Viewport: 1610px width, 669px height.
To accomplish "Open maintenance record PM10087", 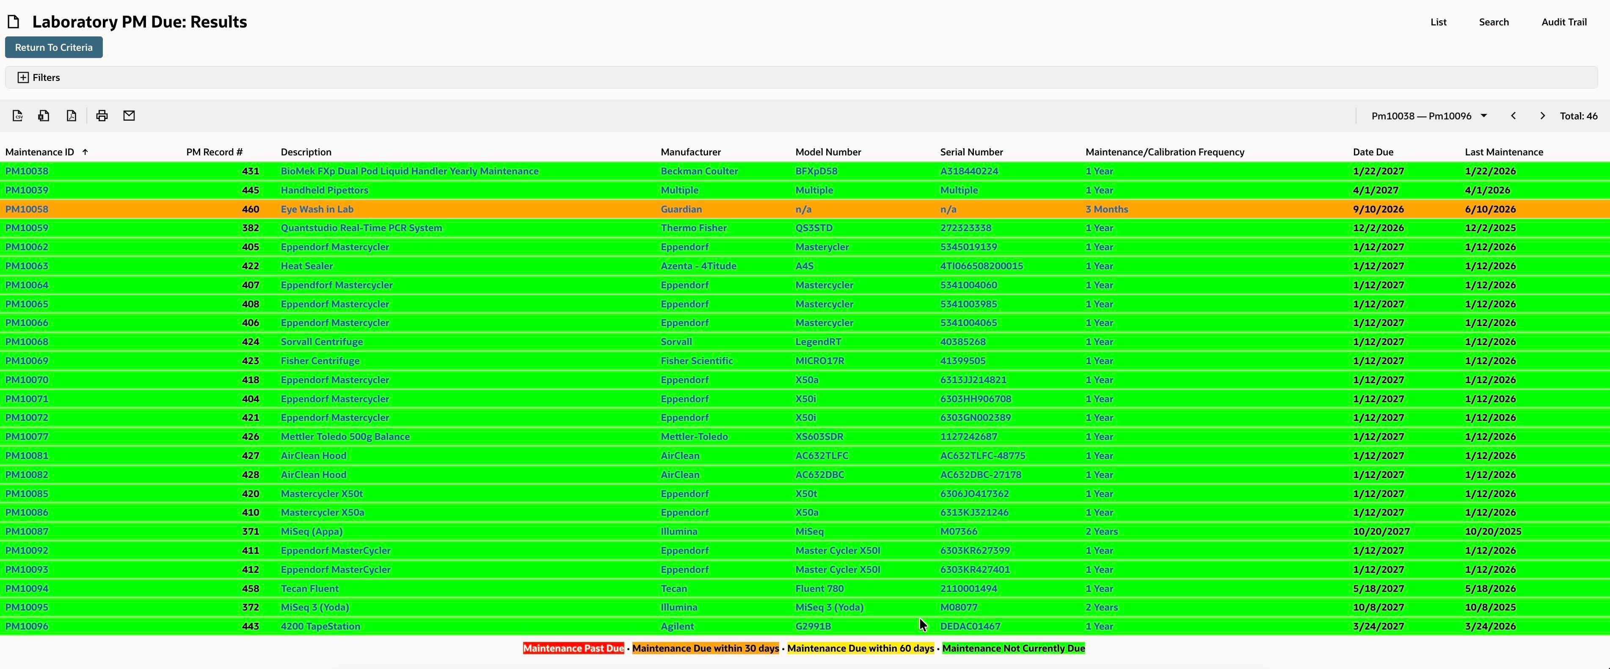I will (x=27, y=531).
